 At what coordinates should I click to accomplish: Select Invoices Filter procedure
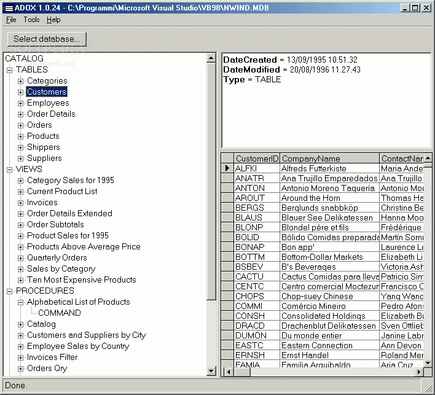click(52, 358)
